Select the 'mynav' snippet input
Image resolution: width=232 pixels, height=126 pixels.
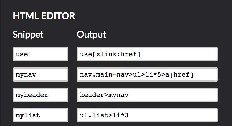[x=41, y=74]
